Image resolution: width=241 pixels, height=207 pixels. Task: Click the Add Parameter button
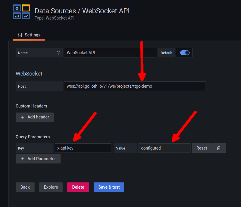tap(38, 159)
